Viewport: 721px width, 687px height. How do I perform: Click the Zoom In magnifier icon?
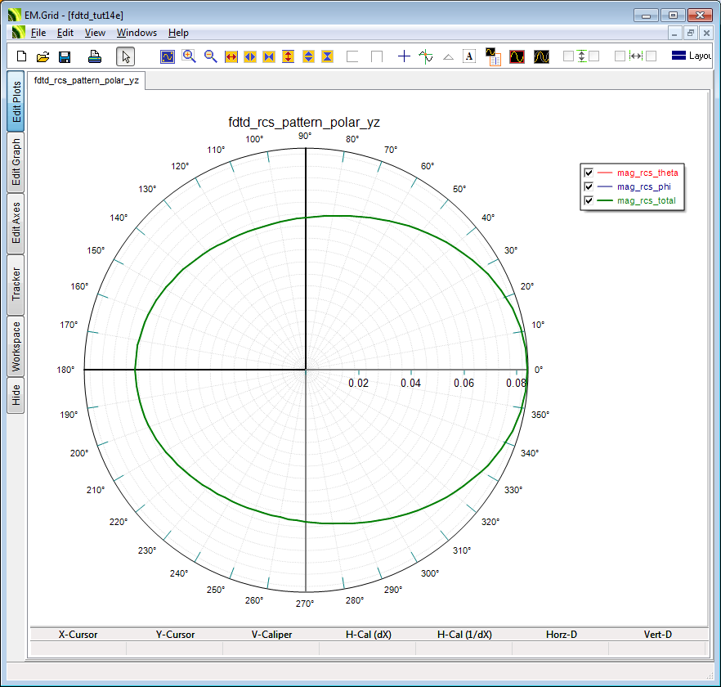click(190, 56)
